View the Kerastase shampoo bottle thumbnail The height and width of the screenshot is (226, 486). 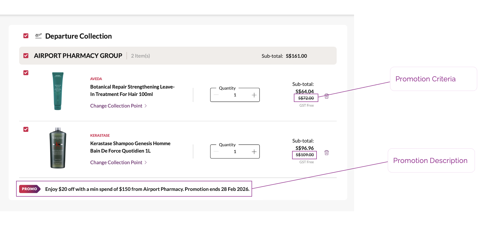pyautogui.click(x=58, y=148)
